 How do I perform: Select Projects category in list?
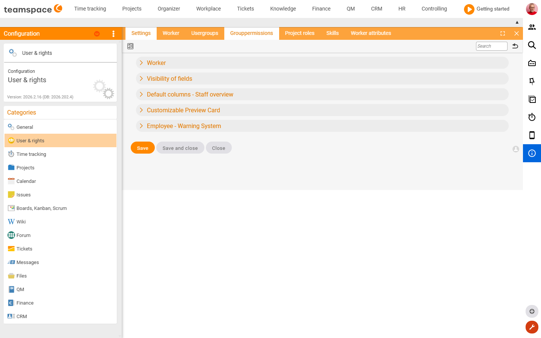(60, 167)
